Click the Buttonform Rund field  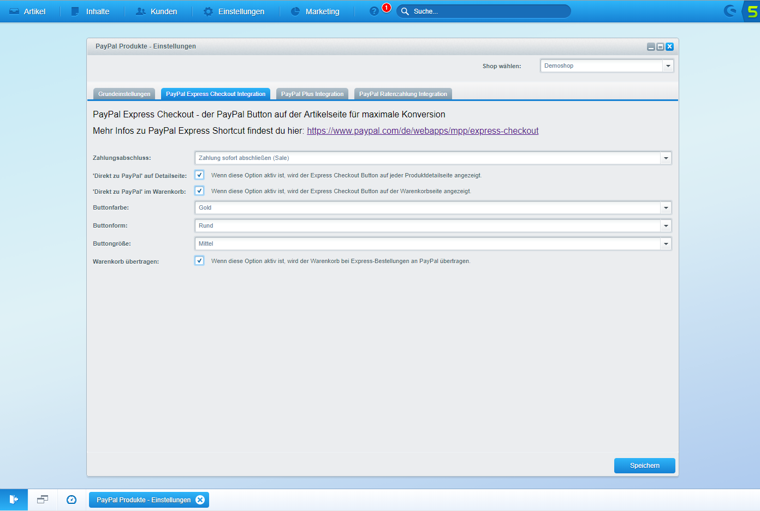tap(428, 226)
